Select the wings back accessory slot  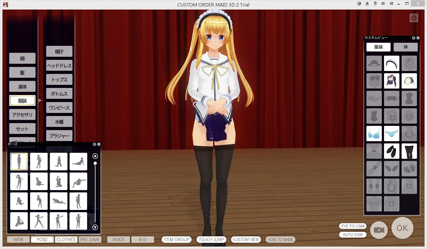tap(392, 169)
